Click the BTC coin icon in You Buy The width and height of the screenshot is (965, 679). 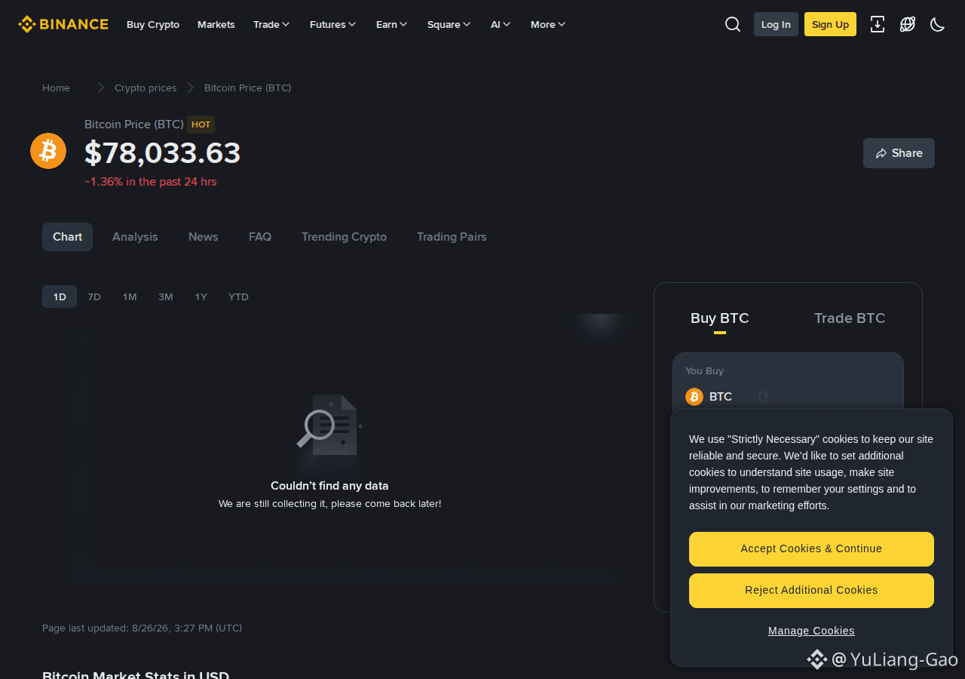(694, 397)
